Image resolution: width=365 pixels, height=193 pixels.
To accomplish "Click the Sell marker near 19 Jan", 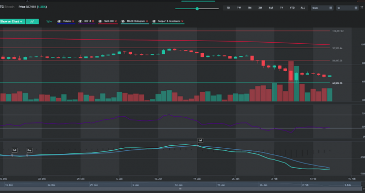I will (x=200, y=140).
